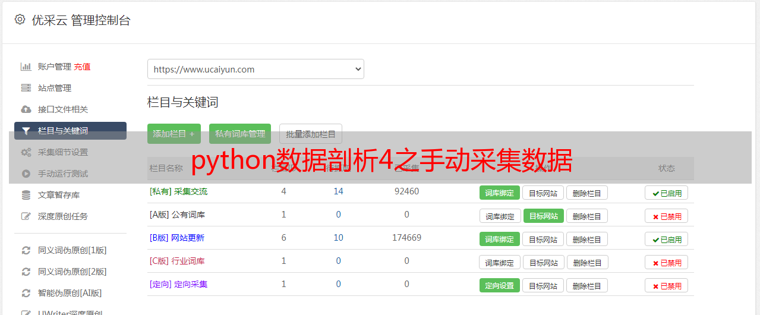Click the server icon for 站点管理

[26, 88]
